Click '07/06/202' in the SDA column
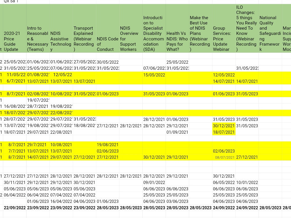Image resolution: width=291 pixels, height=218 pixels. (154, 68)
